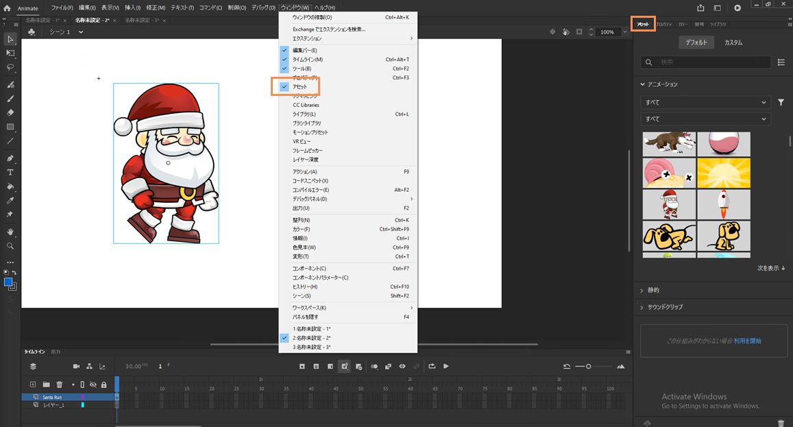The height and width of the screenshot is (427, 793).
Task: Toggle Clip content outside stage icon
Action: click(579, 32)
